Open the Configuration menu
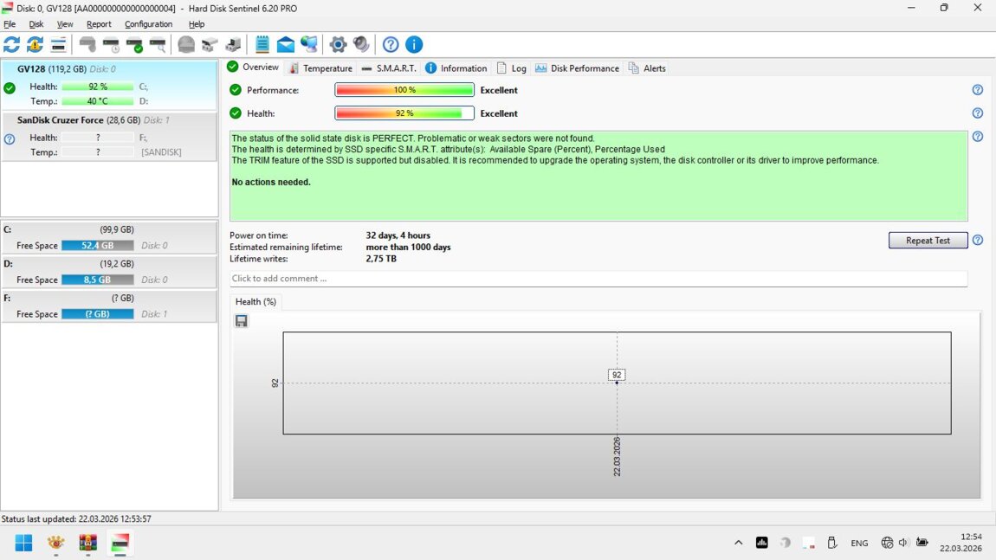This screenshot has width=996, height=560. pyautogui.click(x=148, y=24)
